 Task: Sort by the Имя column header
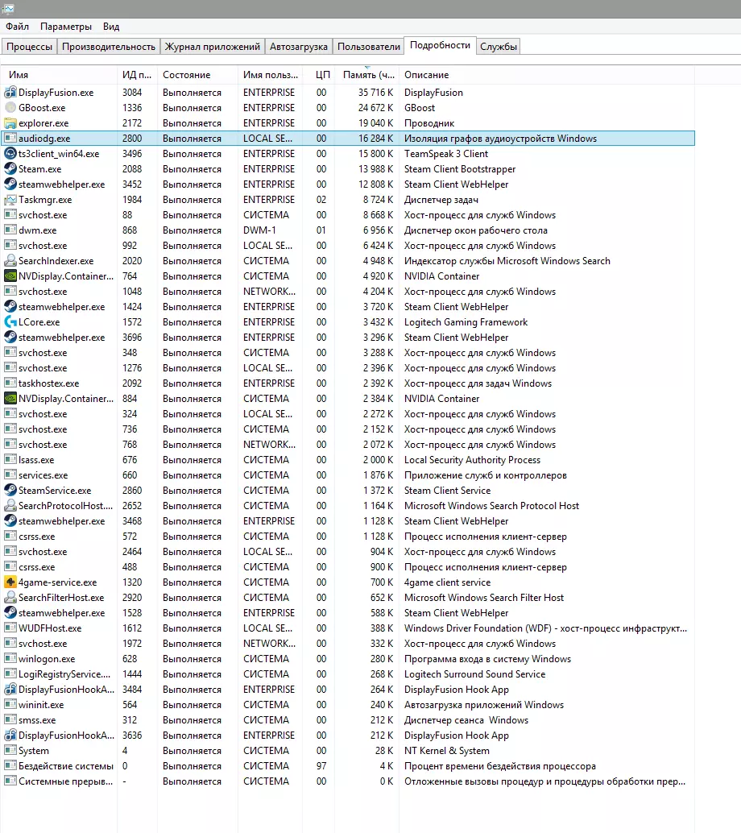[x=59, y=75]
